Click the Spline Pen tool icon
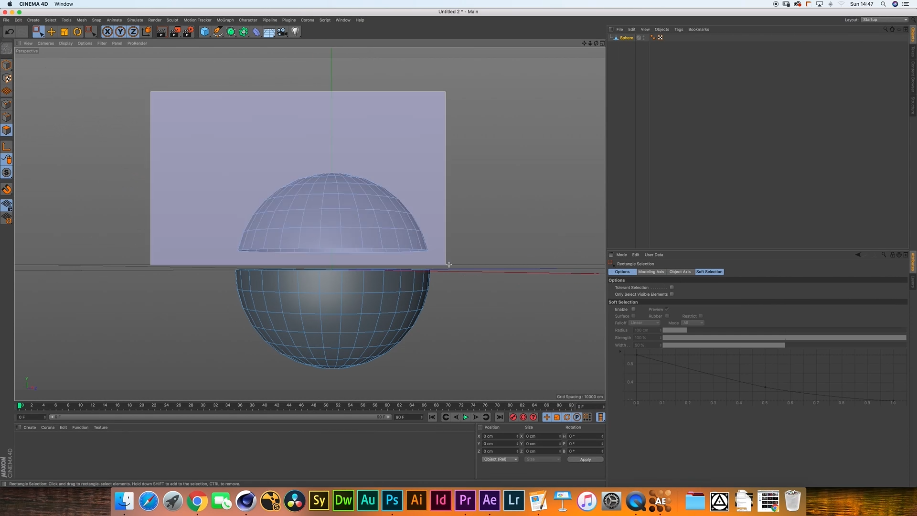This screenshot has width=917, height=516. coord(218,32)
